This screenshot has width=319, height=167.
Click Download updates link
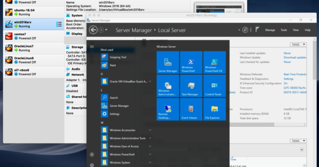click(295, 58)
